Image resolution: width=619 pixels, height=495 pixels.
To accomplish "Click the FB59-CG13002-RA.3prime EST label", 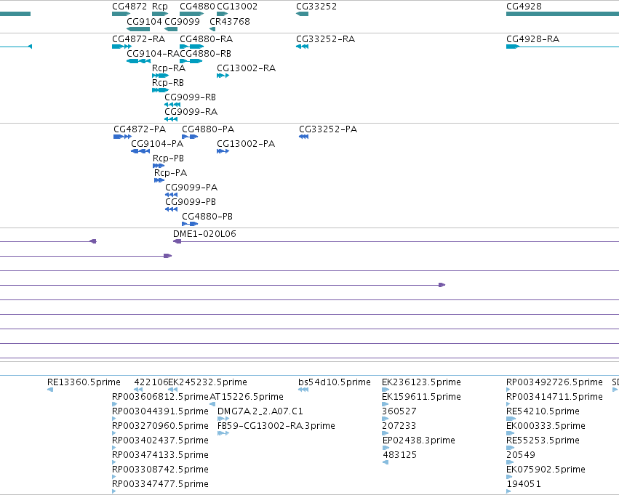I will coord(276,427).
